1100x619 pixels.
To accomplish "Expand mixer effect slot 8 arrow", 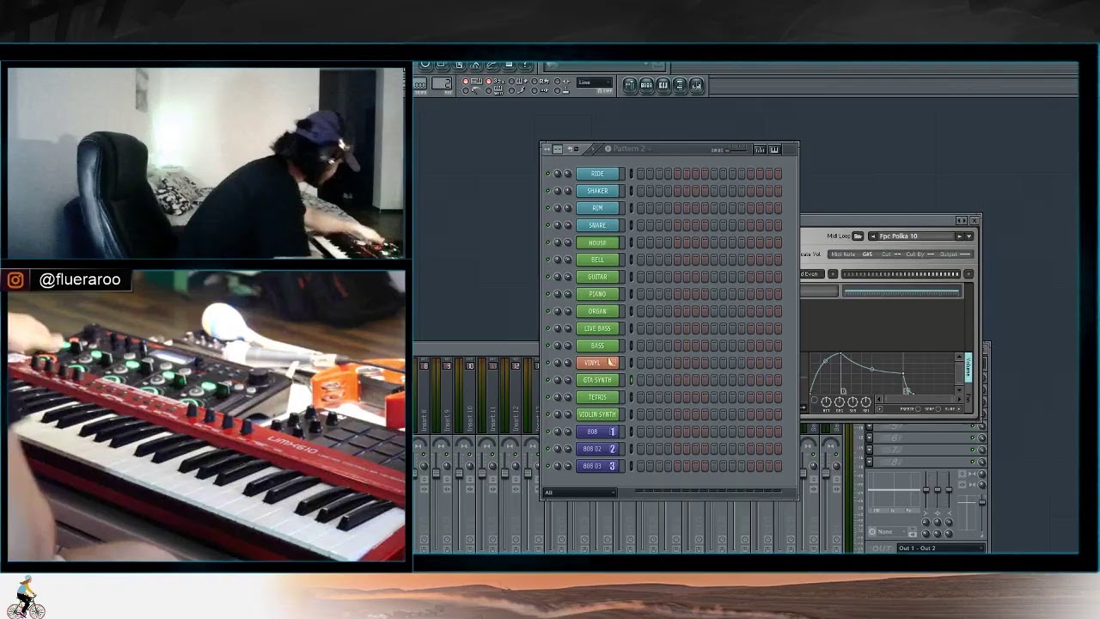I will pos(869,463).
